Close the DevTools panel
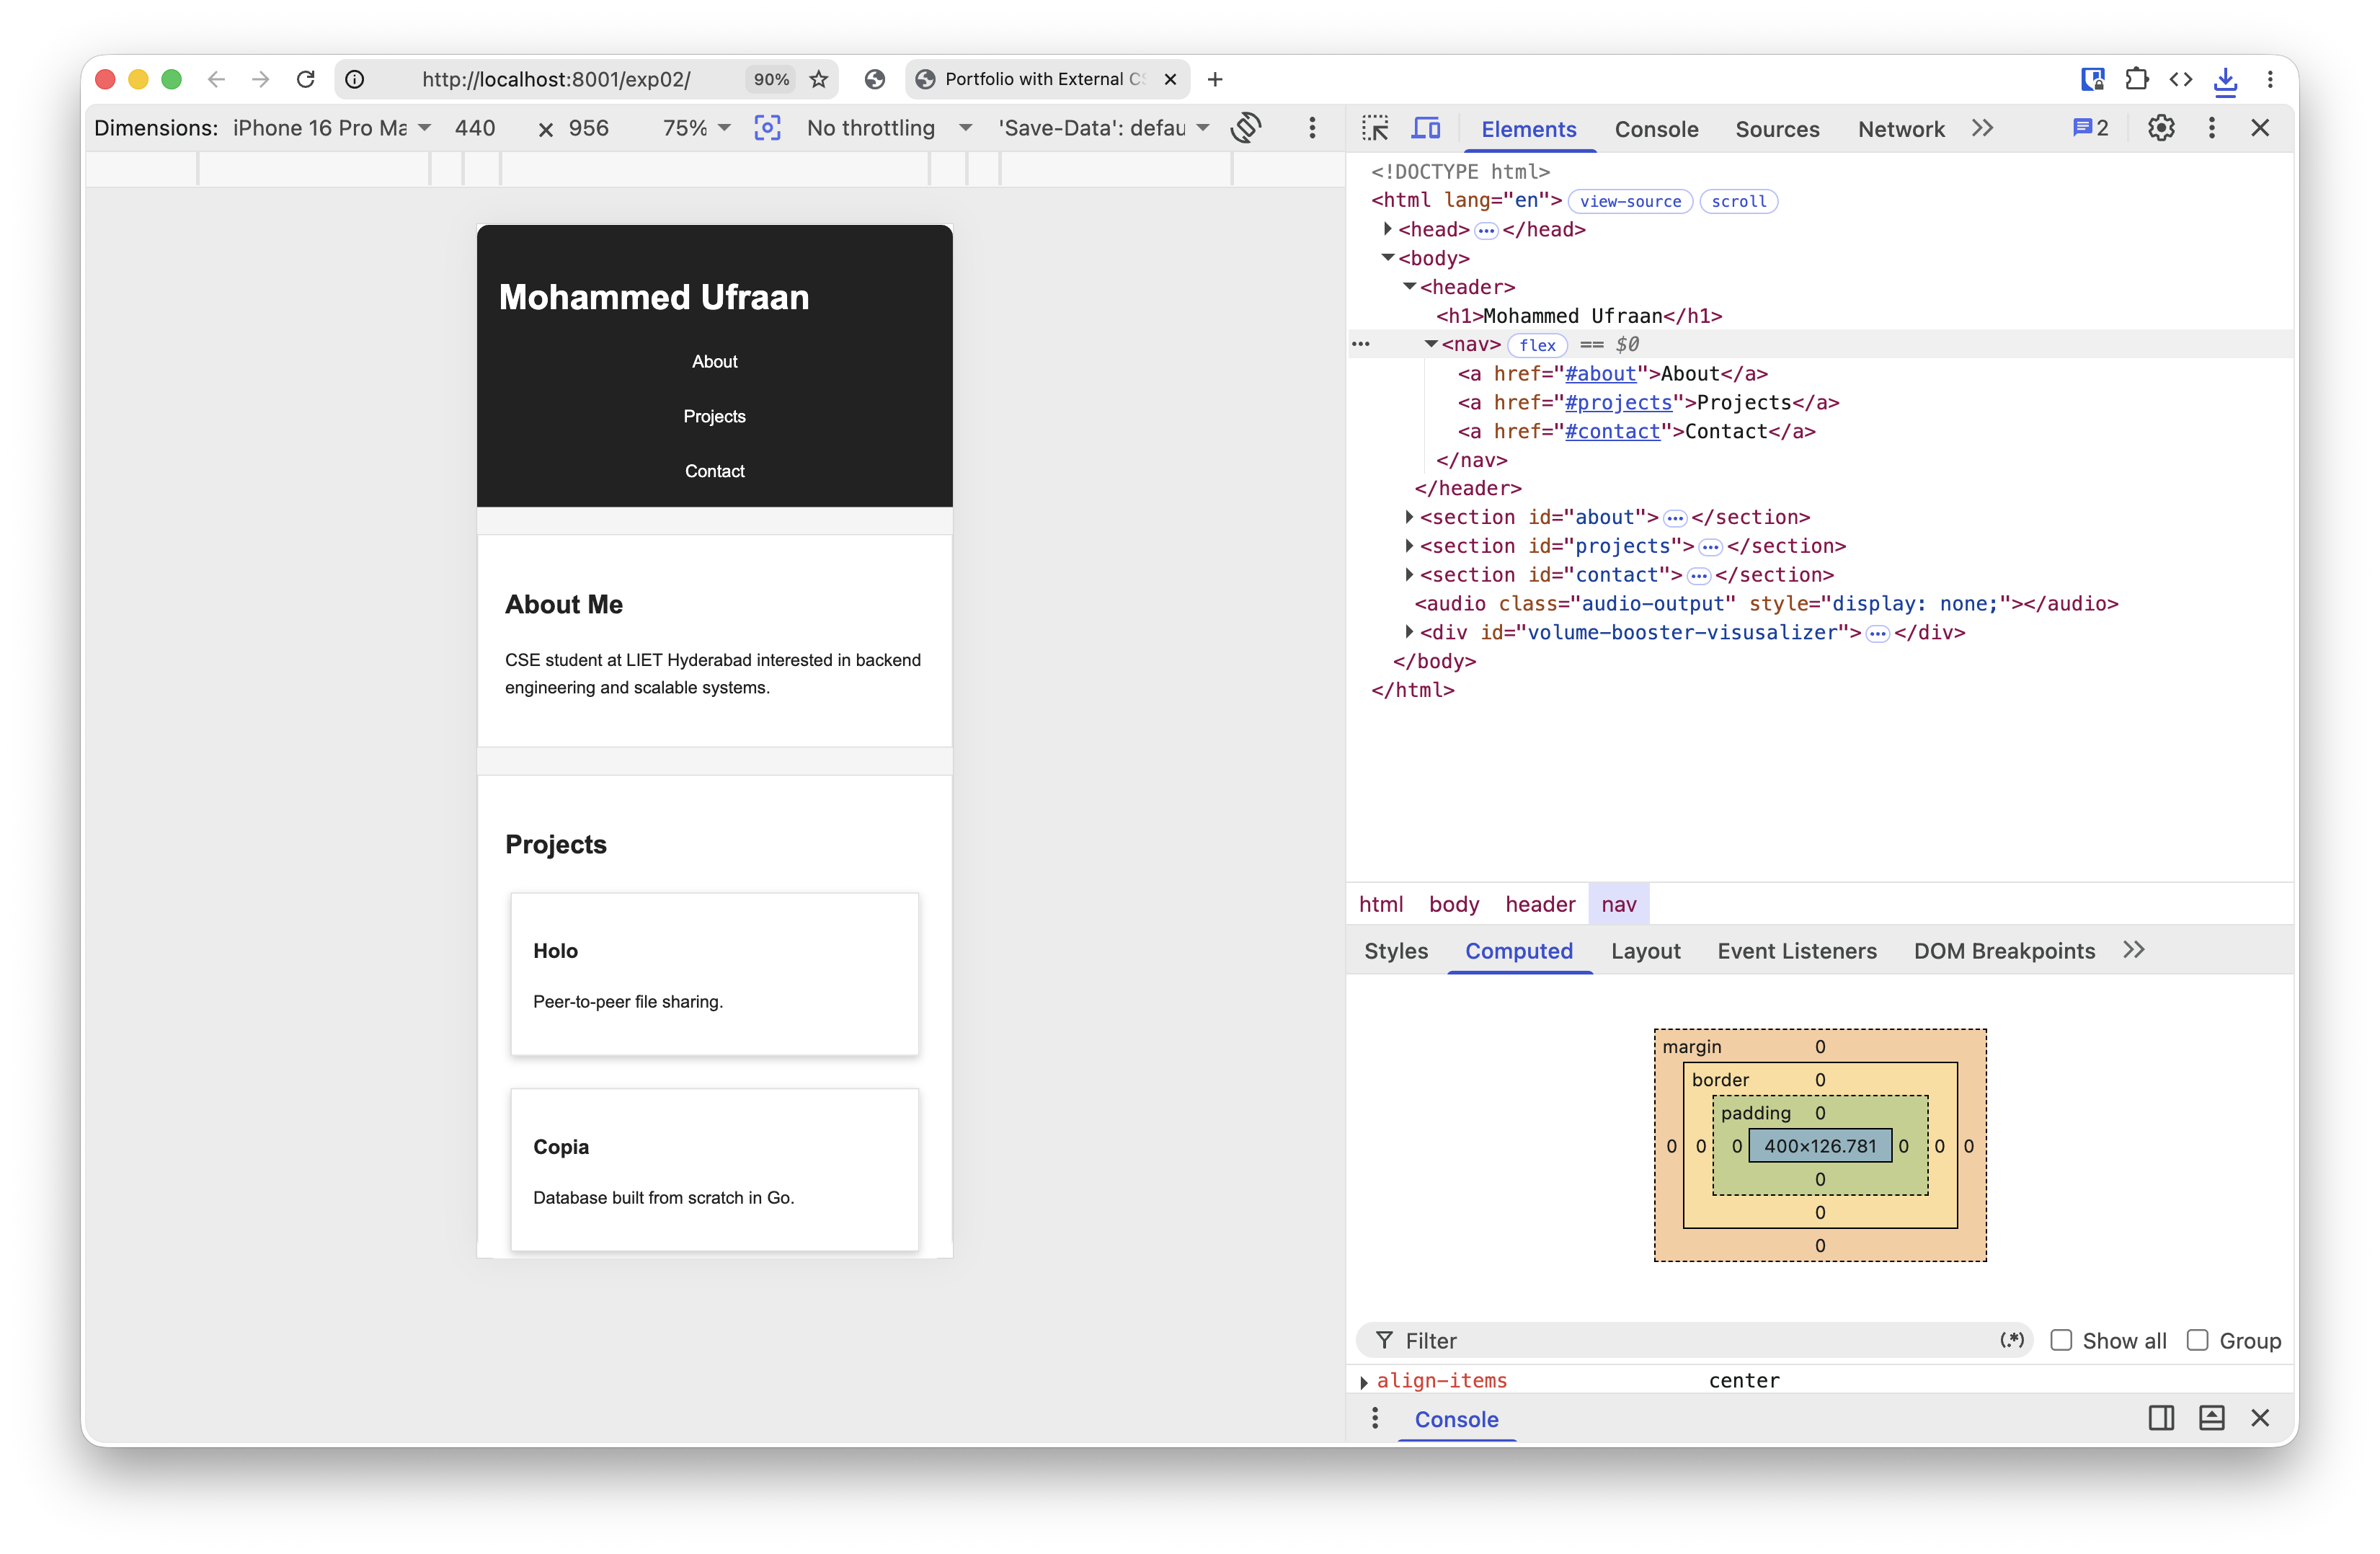The image size is (2380, 1554). point(2260,128)
